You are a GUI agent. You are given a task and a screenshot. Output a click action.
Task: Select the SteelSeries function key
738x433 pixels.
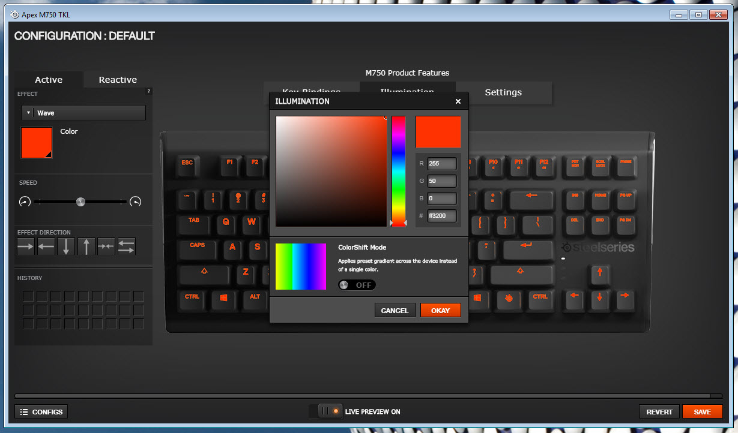click(x=509, y=300)
